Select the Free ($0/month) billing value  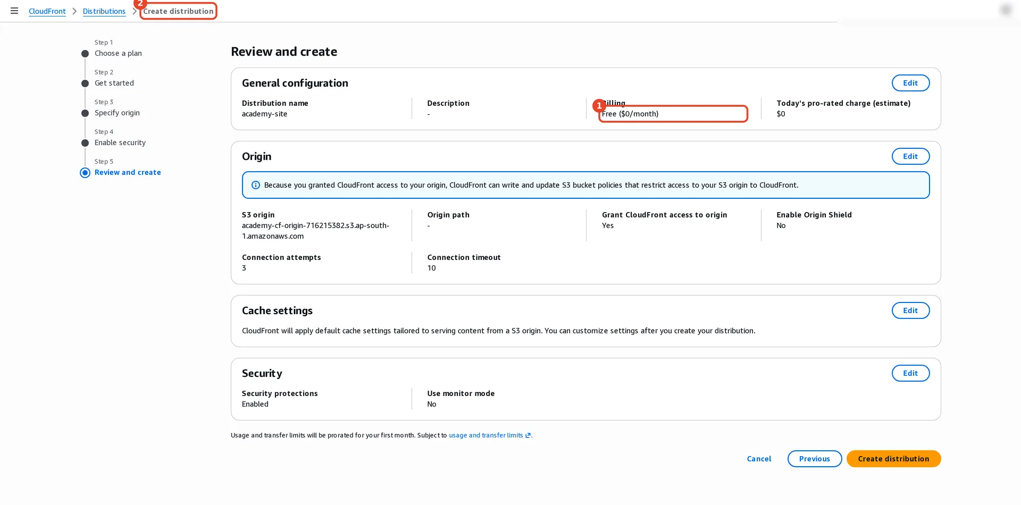tap(630, 114)
